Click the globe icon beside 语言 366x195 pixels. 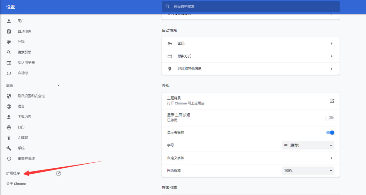point(9,106)
